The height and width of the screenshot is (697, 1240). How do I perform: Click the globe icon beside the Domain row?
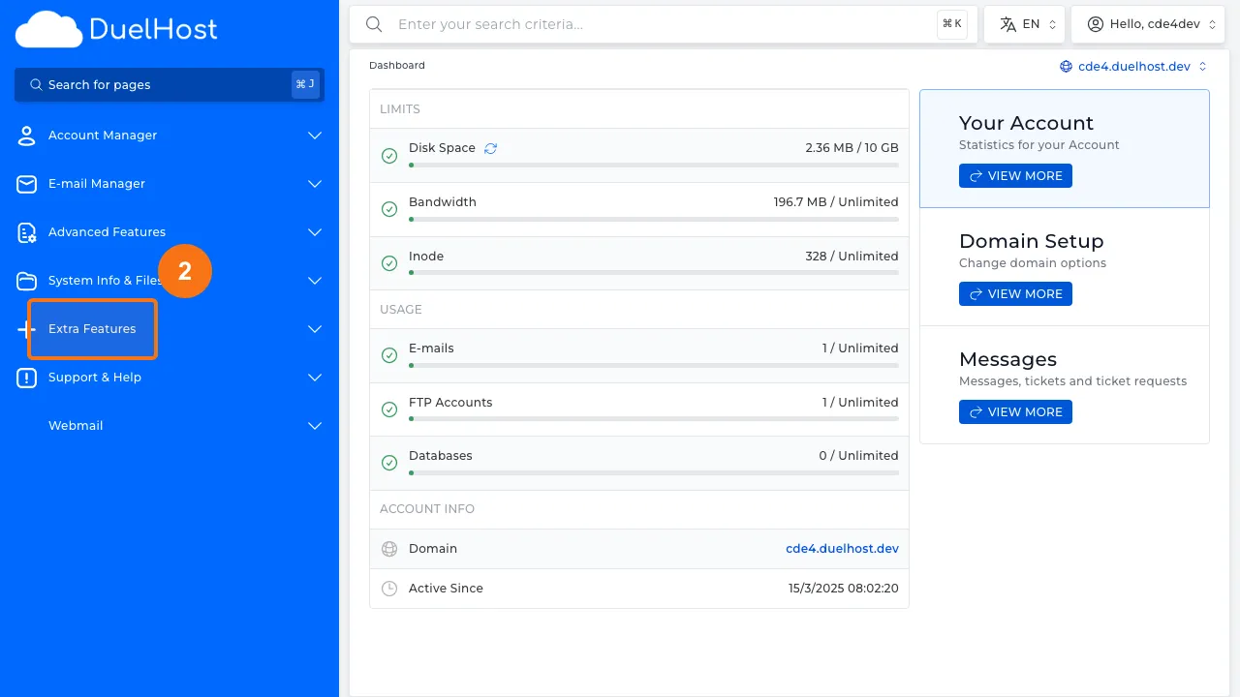coord(389,549)
